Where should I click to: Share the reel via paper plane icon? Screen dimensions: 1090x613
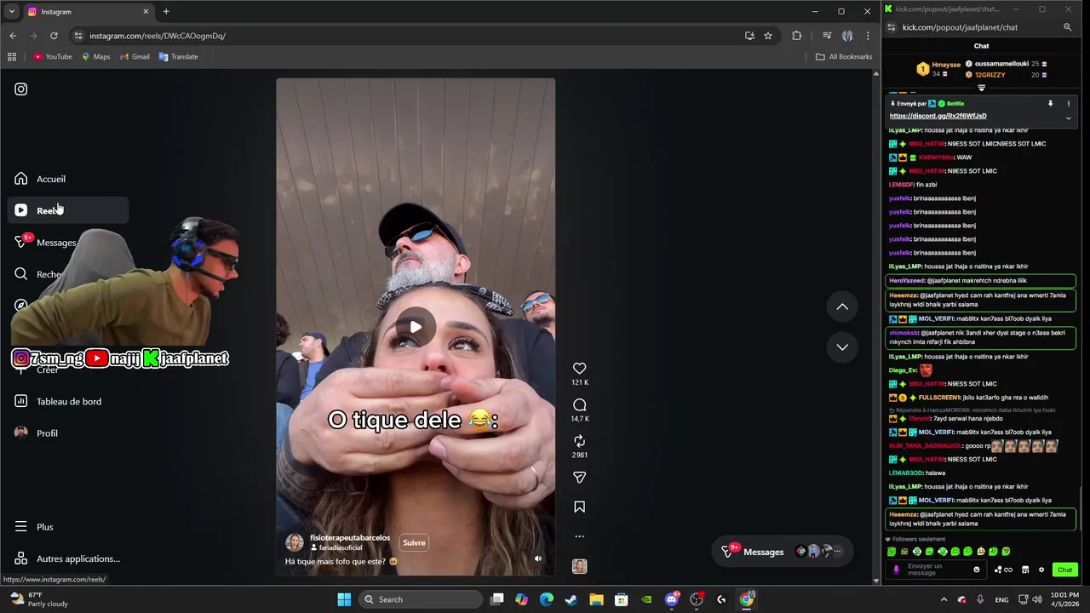579,478
